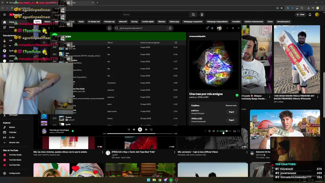Open the Vistos filter chip
Screen dimensions: 325x183
(x=270, y=22)
